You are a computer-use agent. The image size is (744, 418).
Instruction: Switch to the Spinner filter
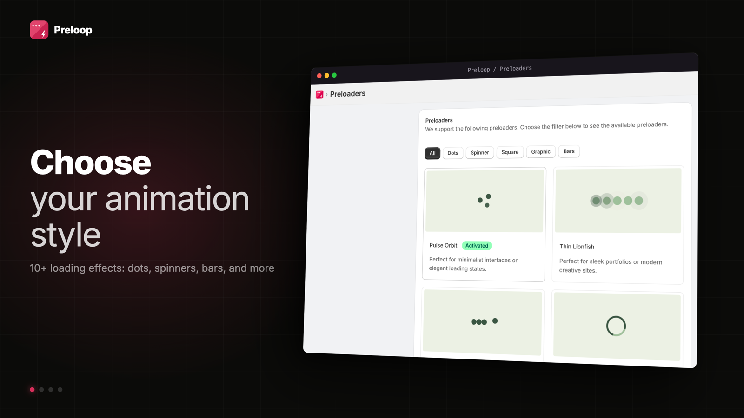coord(479,152)
